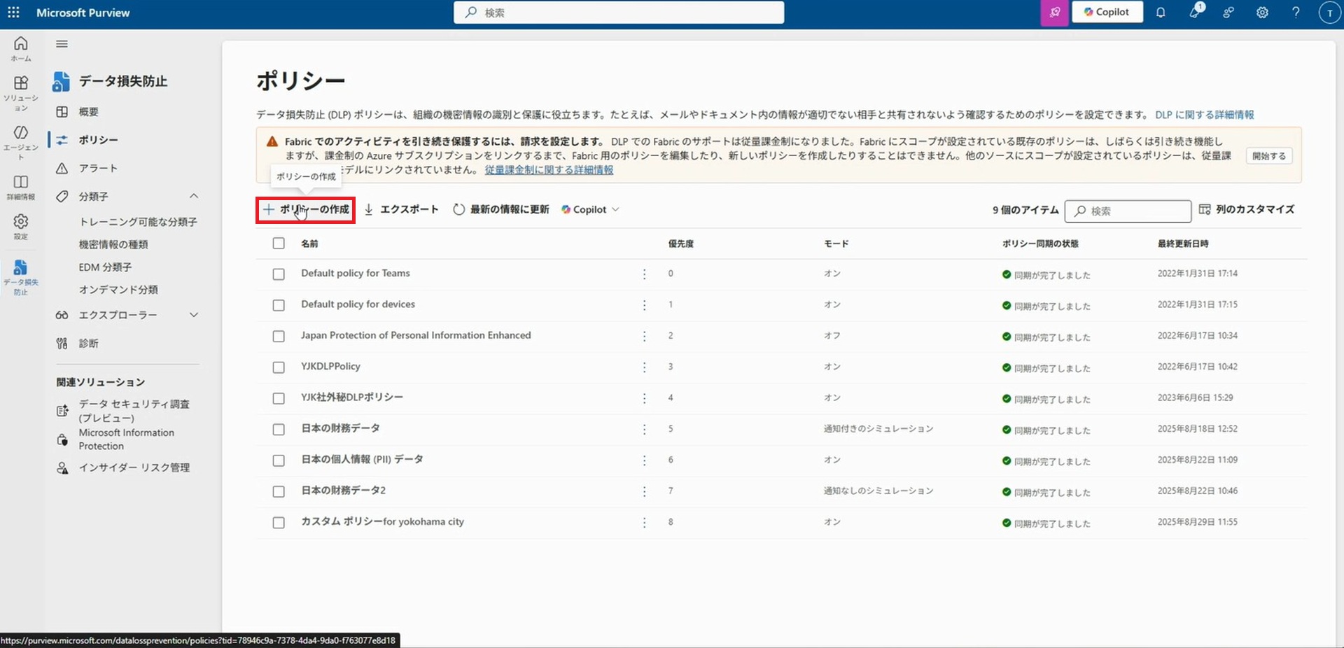Open more options for YJKDLPPolicy
Image resolution: width=1344 pixels, height=648 pixels.
tap(644, 367)
